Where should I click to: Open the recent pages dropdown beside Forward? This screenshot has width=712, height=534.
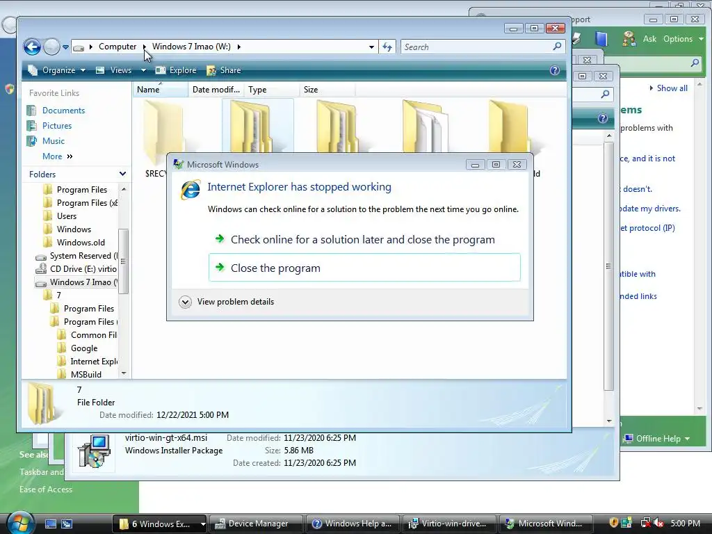(65, 47)
